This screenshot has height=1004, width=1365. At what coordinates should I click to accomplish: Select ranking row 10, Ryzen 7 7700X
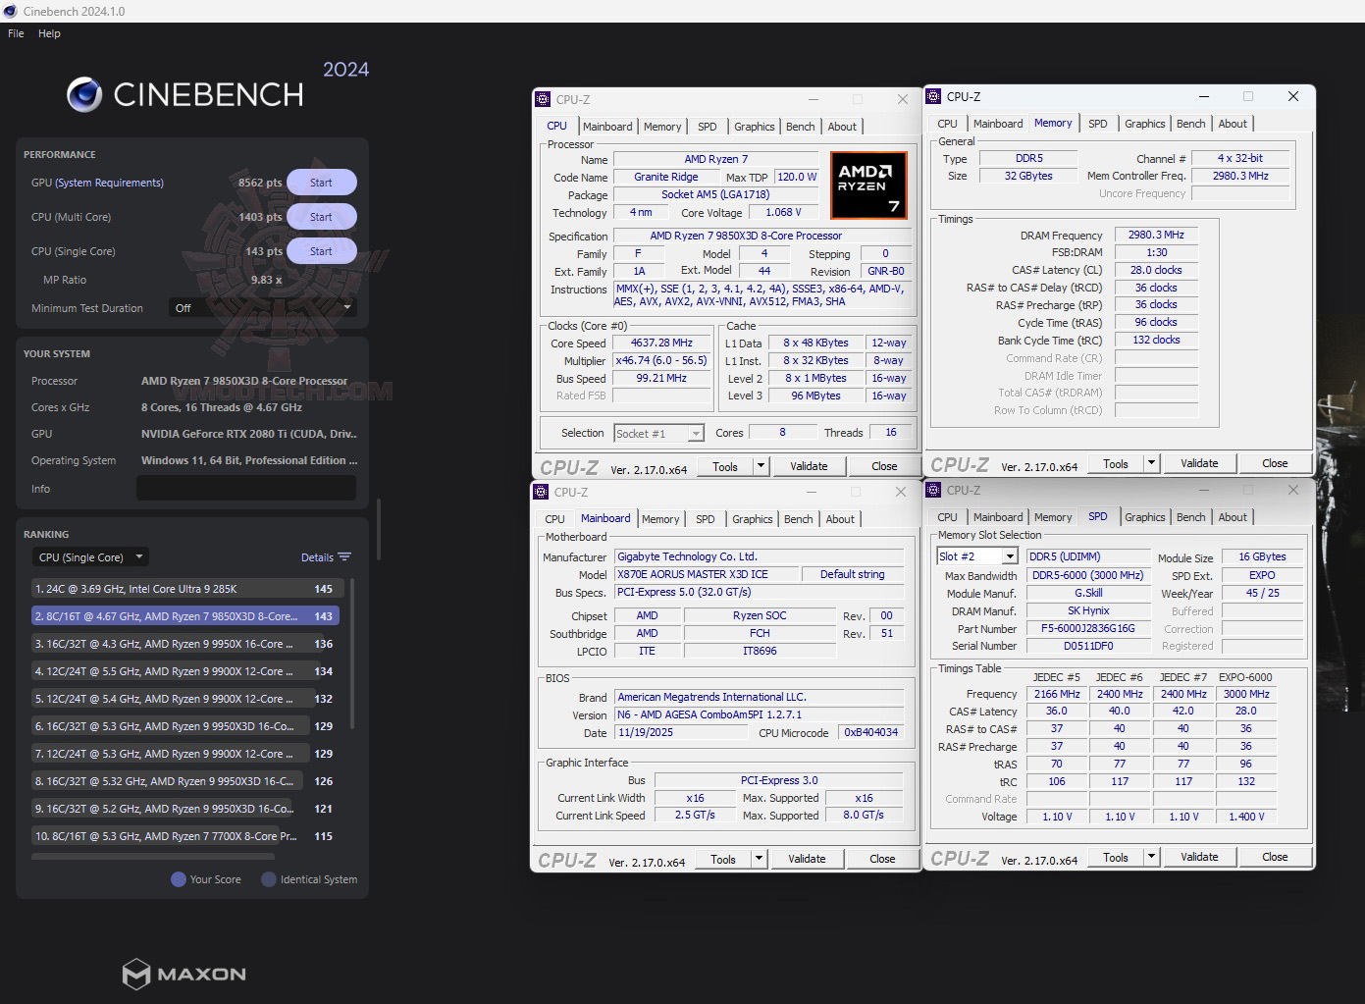coord(186,836)
